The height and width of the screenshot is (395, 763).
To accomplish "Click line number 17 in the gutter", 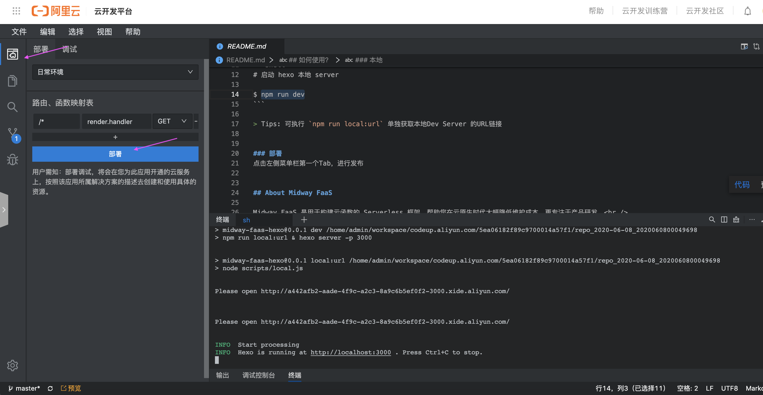I will click(x=235, y=124).
